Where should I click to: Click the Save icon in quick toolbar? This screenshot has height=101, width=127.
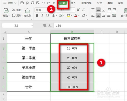pyautogui.click(x=22, y=3)
